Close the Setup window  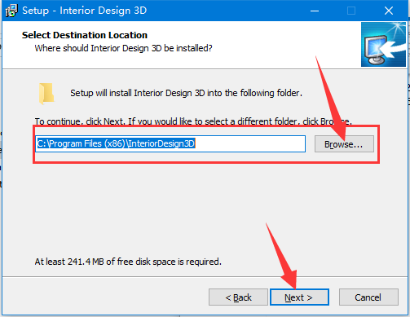(x=389, y=11)
